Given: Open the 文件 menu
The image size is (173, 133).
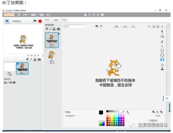Looking at the screenshot, I should tap(26, 15).
